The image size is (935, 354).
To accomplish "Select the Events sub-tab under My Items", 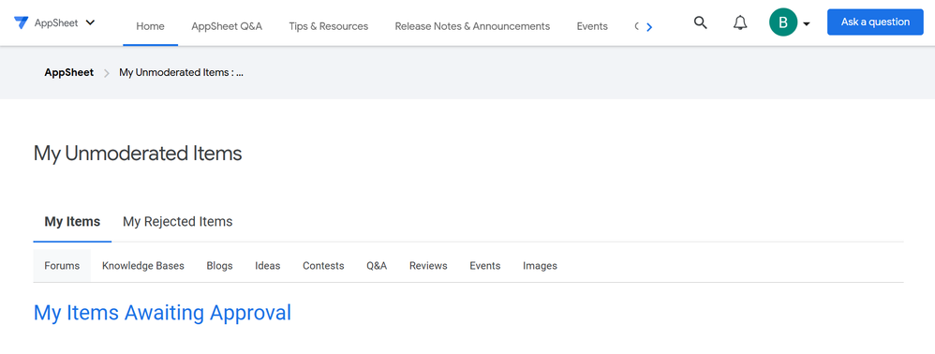I will (484, 266).
